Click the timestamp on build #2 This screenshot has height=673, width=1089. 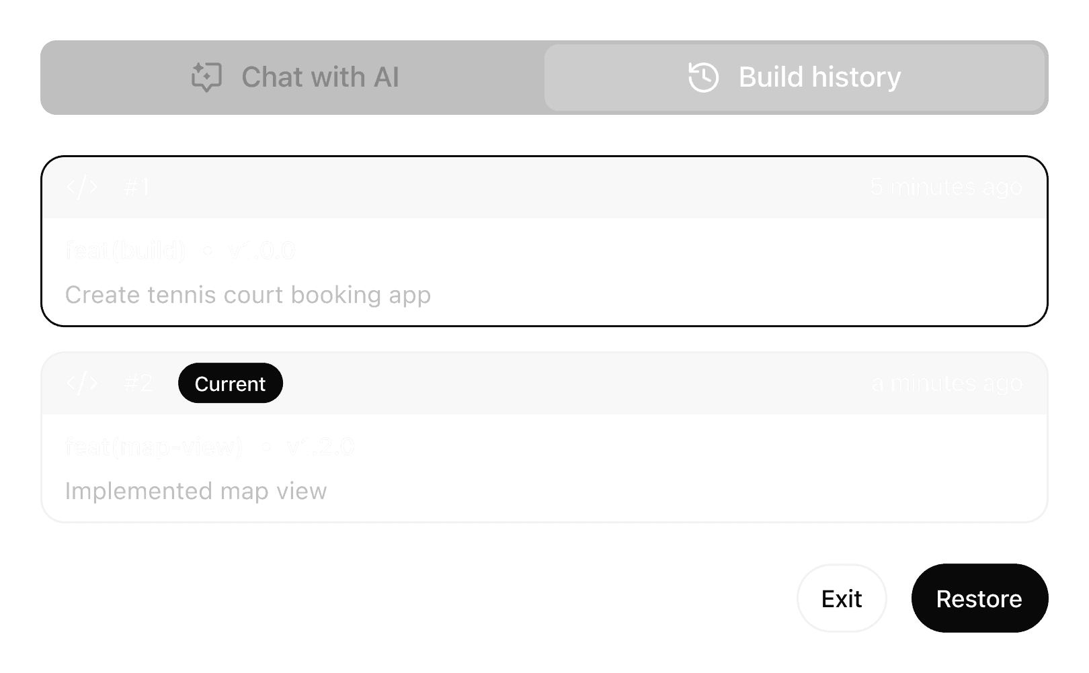pos(946,384)
